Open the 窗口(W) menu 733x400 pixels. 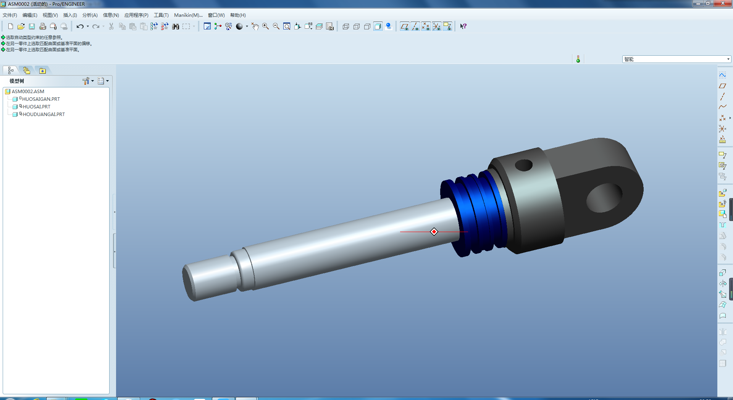[x=216, y=15]
